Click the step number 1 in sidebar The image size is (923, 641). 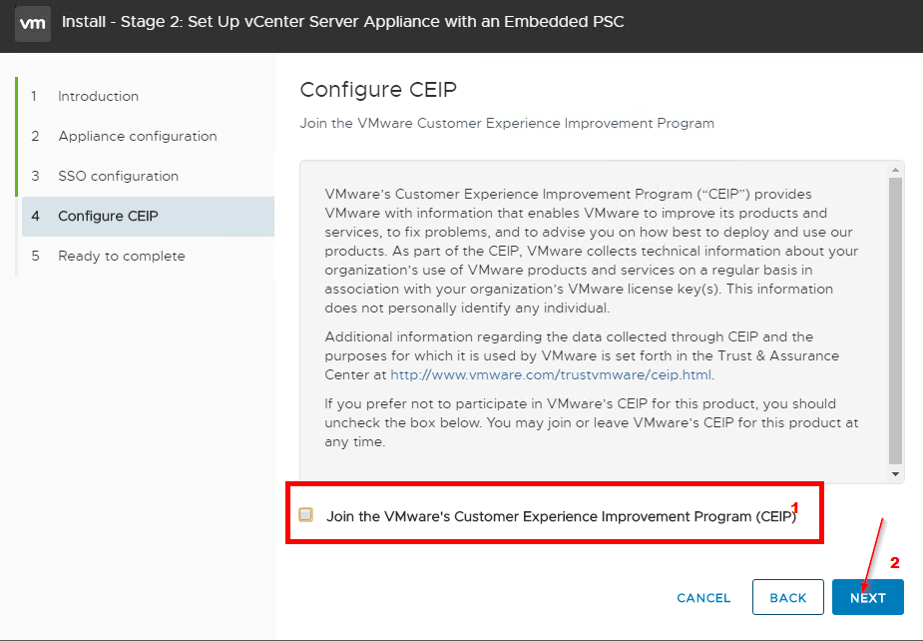(x=34, y=96)
